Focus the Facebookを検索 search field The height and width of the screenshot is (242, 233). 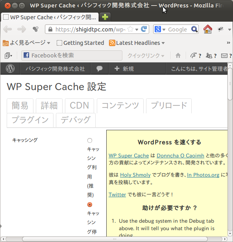tap(72, 55)
